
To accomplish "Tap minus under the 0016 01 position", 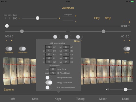I will tap(124, 41).
